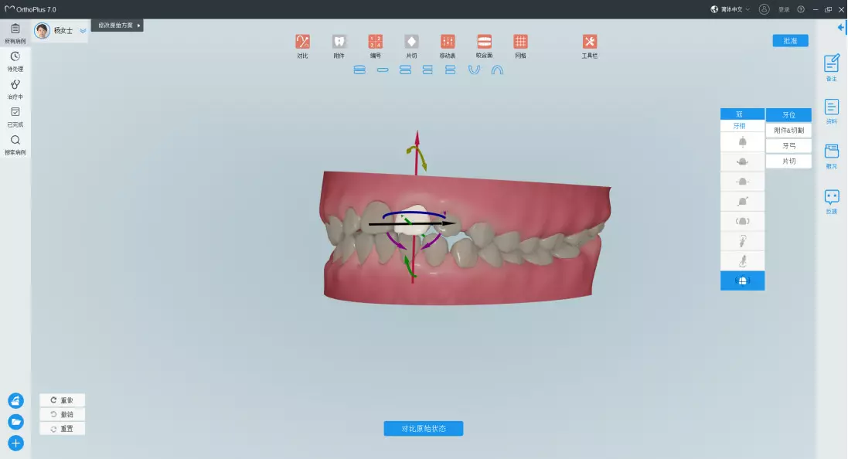
Task: Switch to the upper arch U-shaped view
Action: click(x=474, y=70)
